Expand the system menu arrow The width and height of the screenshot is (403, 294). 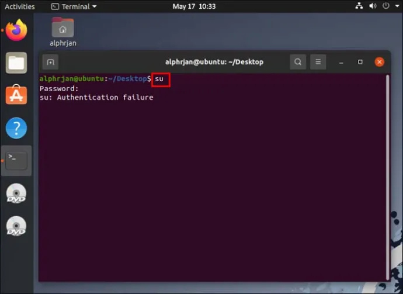397,6
